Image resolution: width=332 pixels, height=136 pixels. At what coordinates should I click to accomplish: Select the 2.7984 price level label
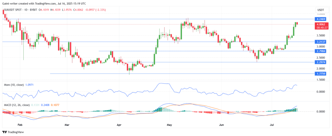(320, 51)
